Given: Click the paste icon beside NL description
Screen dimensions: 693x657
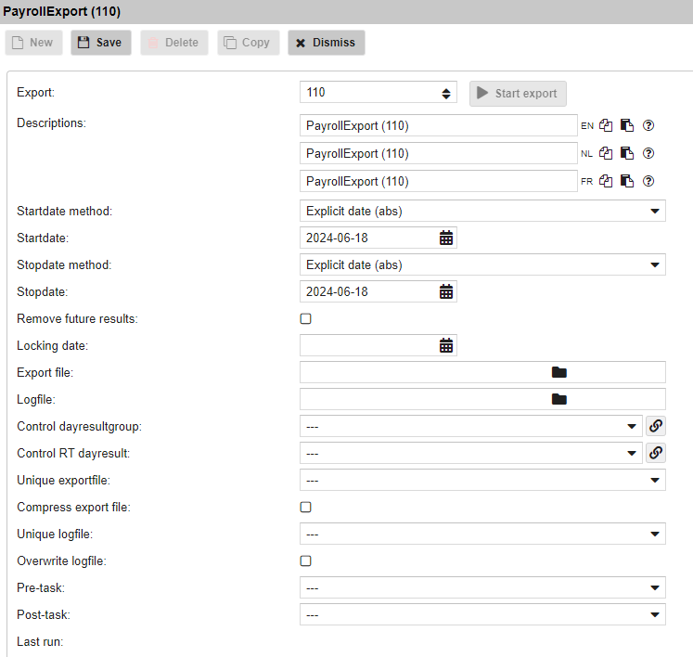Looking at the screenshot, I should pos(627,154).
